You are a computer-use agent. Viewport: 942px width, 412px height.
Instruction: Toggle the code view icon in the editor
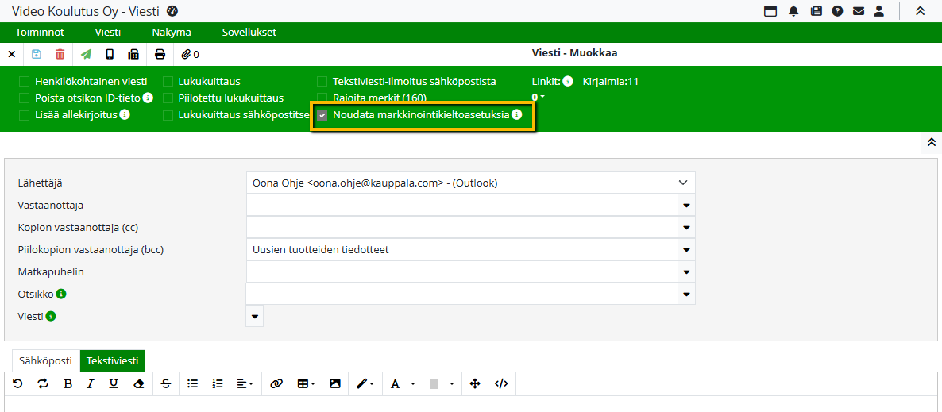(501, 383)
